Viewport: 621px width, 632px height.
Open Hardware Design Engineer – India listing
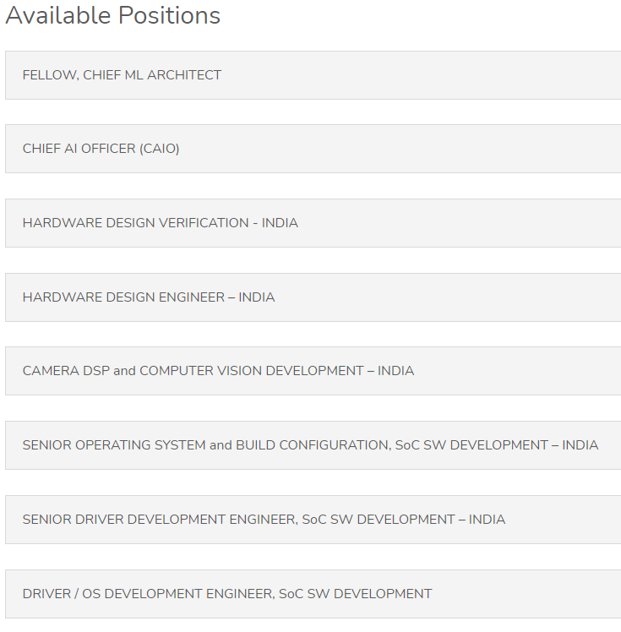pyautogui.click(x=313, y=297)
